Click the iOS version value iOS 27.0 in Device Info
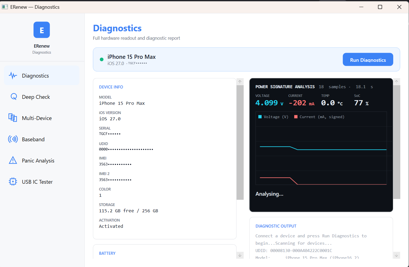Viewport: 409px width, 267px height. [x=110, y=119]
